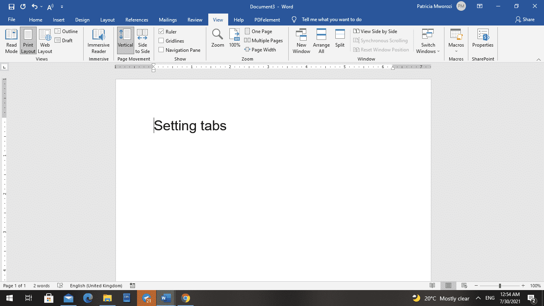Viewport: 544px width, 306px height.
Task: Show the Navigation Pane
Action: point(161,49)
